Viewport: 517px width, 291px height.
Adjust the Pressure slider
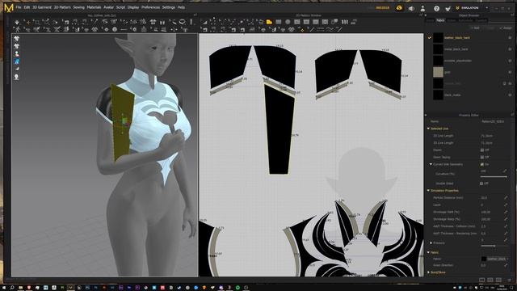pos(493,246)
